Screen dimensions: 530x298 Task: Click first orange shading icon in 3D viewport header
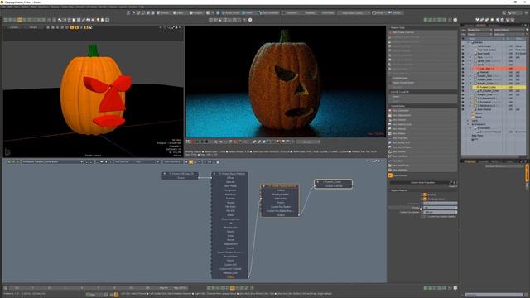[72, 27]
